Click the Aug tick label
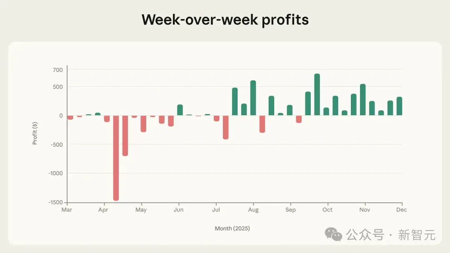This screenshot has width=450, height=253. pyautogui.click(x=253, y=210)
